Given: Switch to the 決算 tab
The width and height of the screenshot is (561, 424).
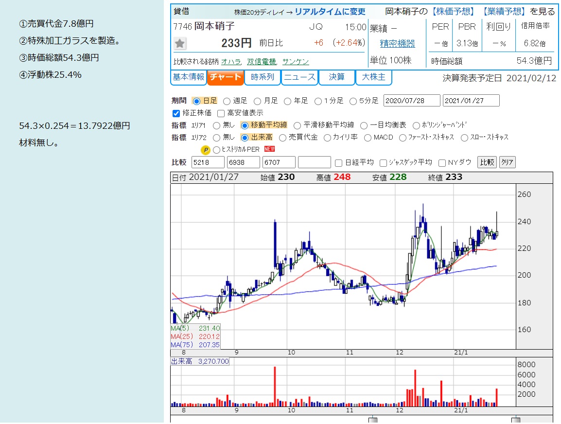Looking at the screenshot, I should tap(337, 77).
